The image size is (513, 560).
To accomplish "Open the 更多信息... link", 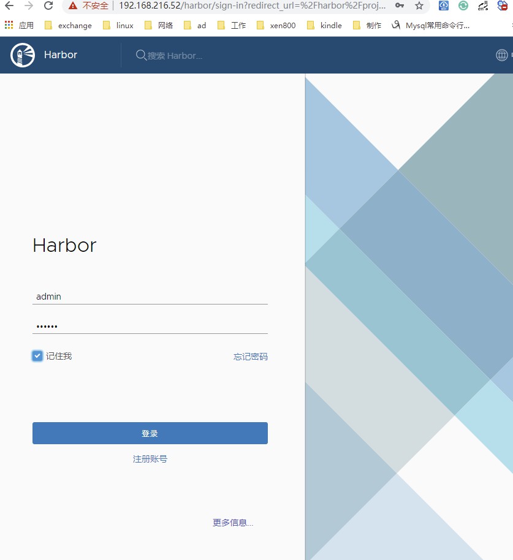I will coord(233,523).
